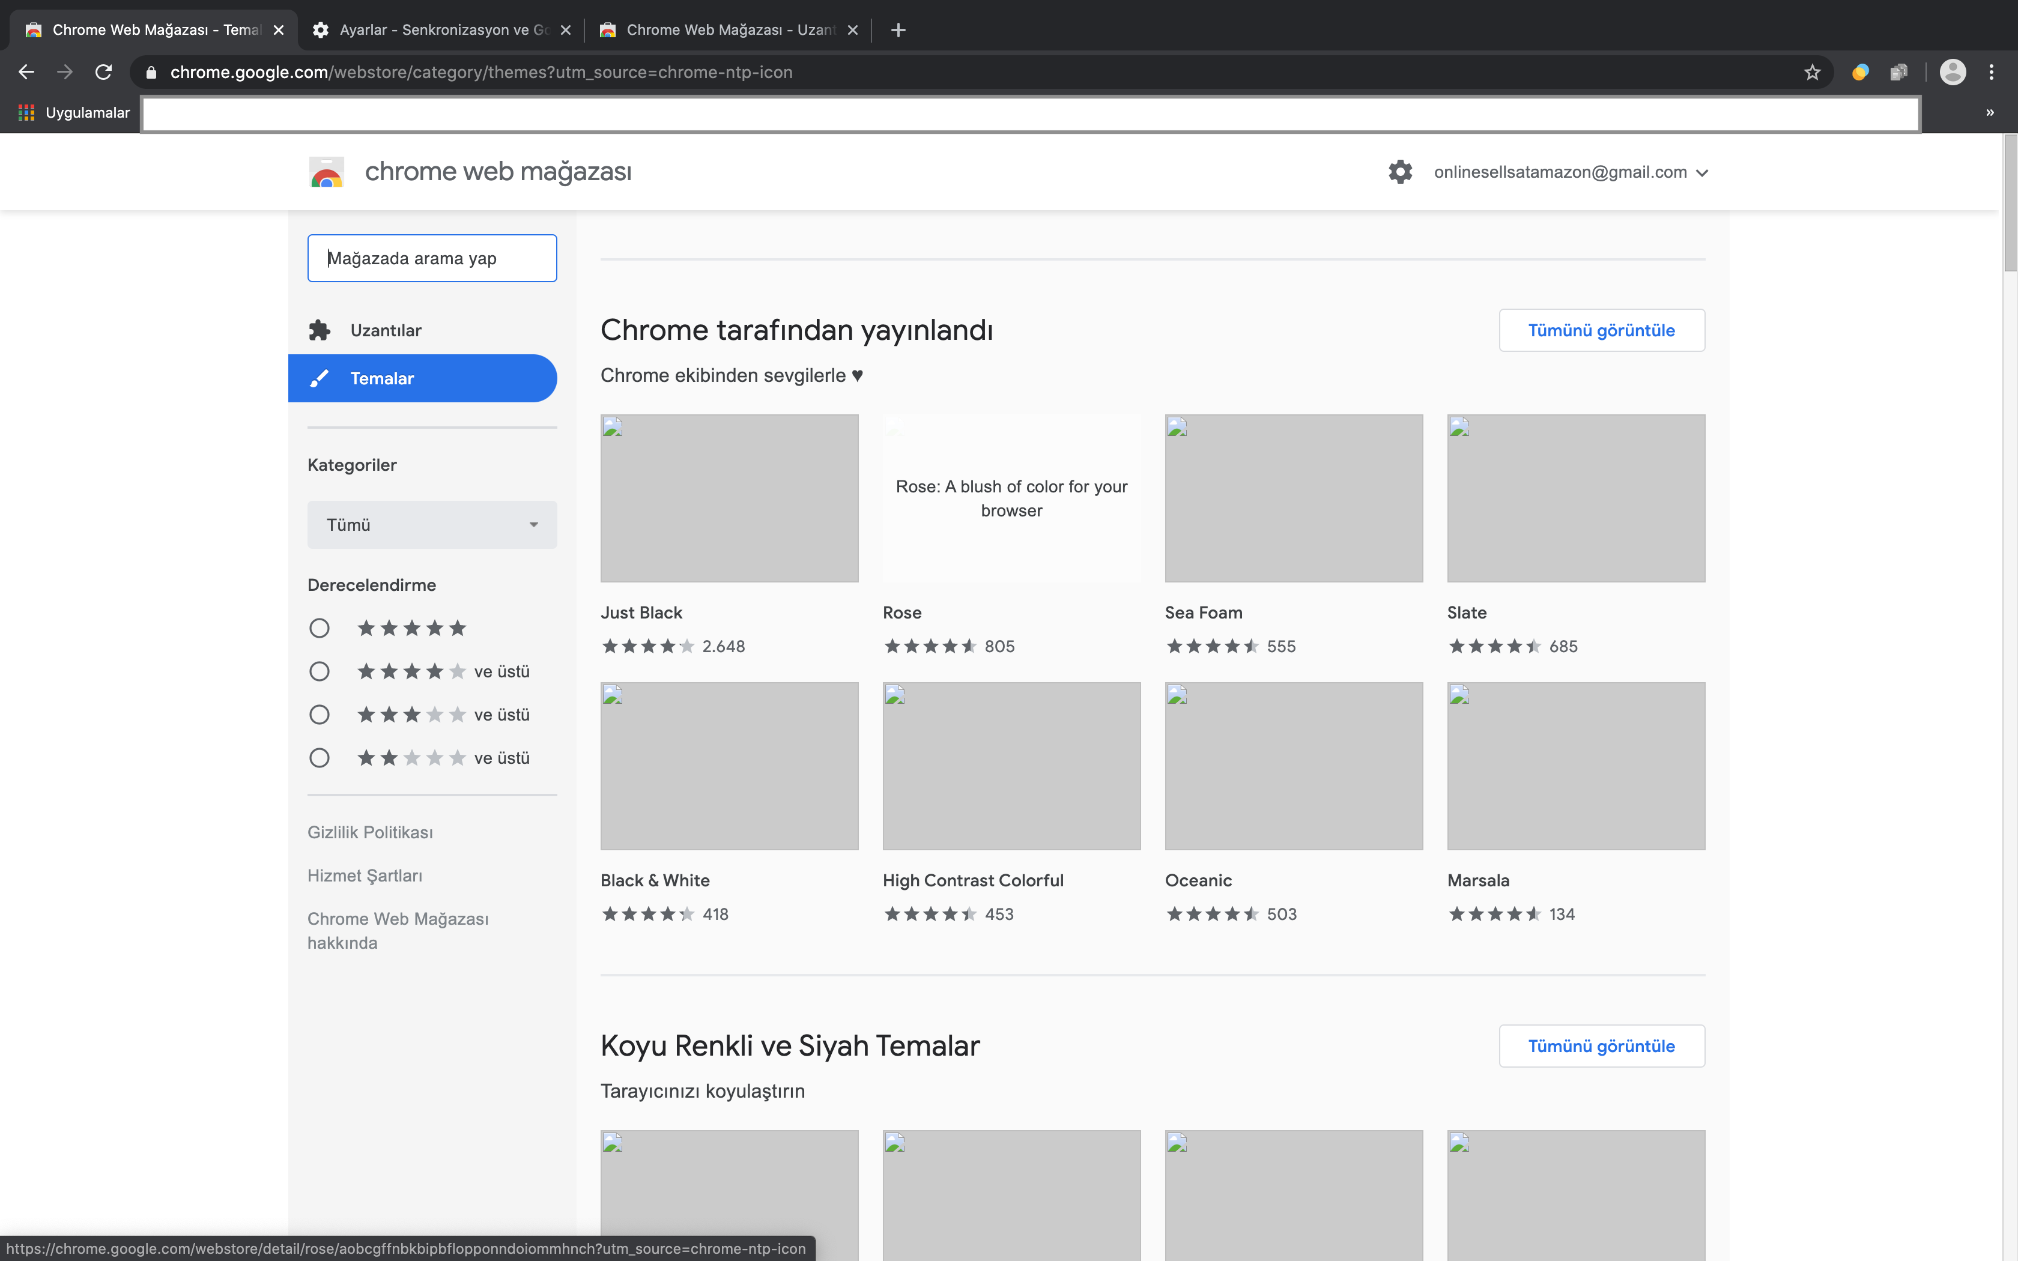2018x1261 pixels.
Task: Bookmark this page with the star icon
Action: [x=1811, y=73]
